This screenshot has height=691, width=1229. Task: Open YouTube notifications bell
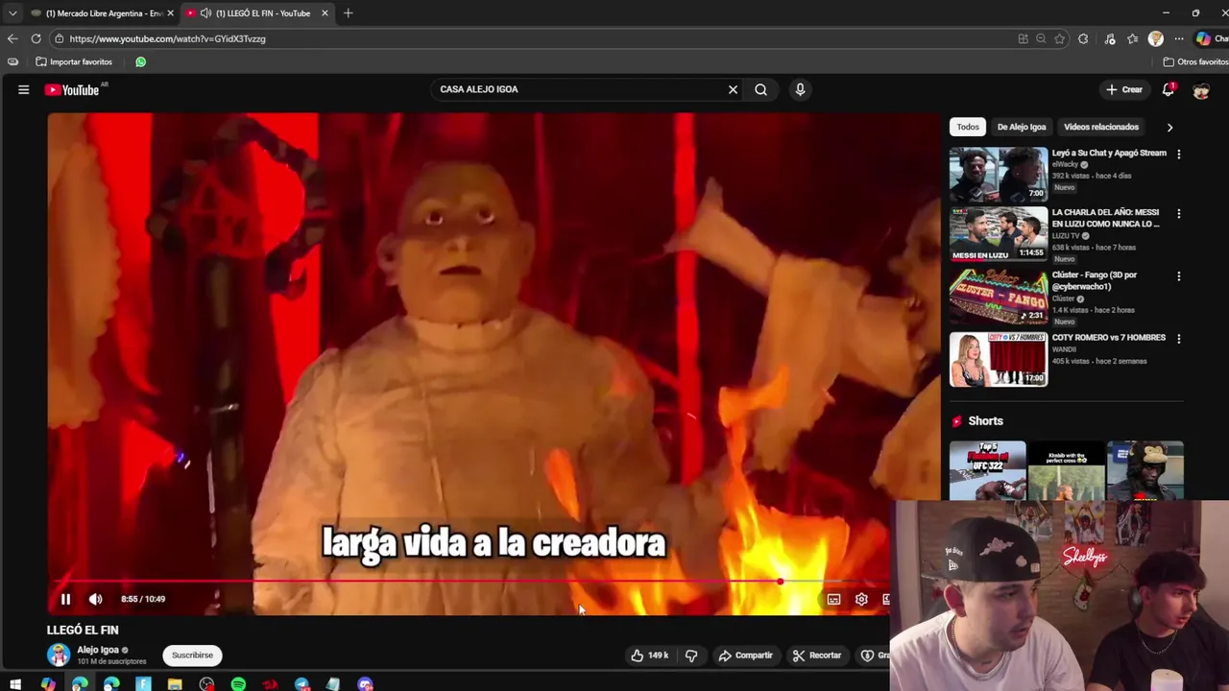click(1169, 89)
